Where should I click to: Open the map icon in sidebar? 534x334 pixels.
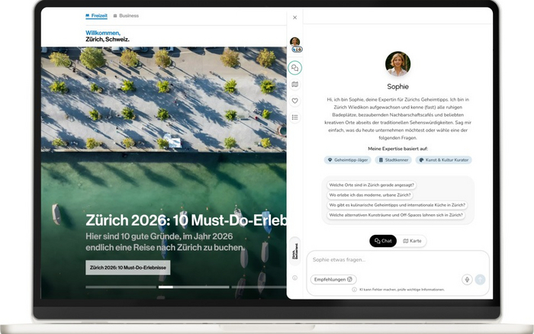pyautogui.click(x=295, y=85)
